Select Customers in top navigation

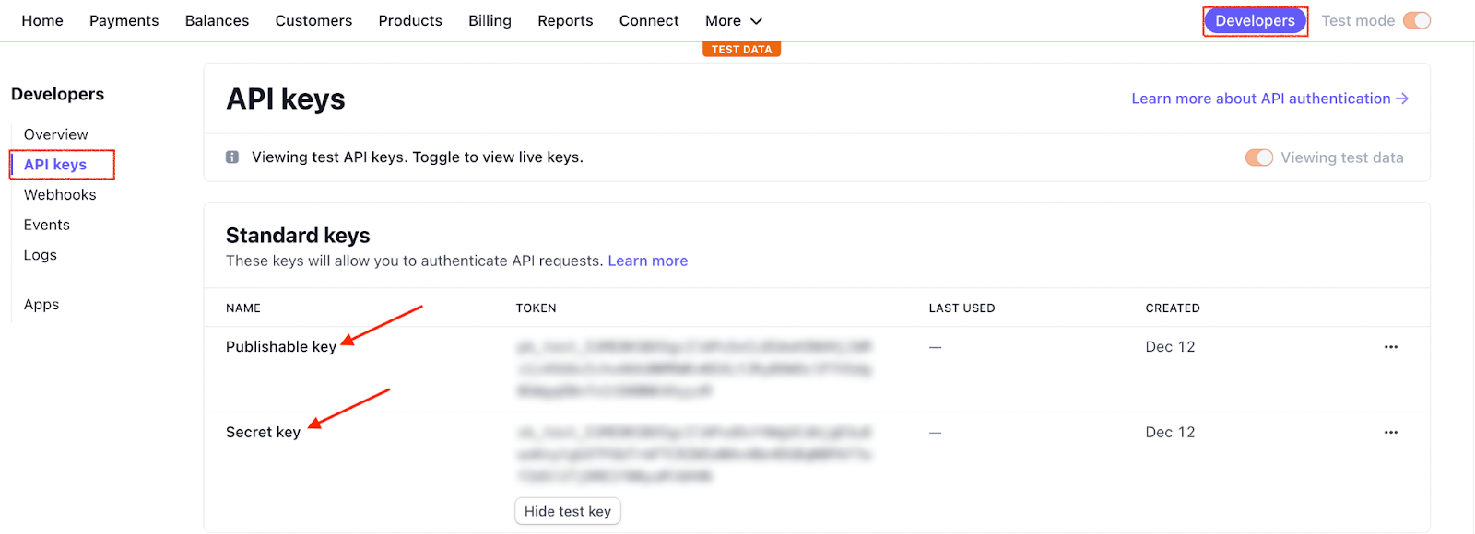(313, 20)
